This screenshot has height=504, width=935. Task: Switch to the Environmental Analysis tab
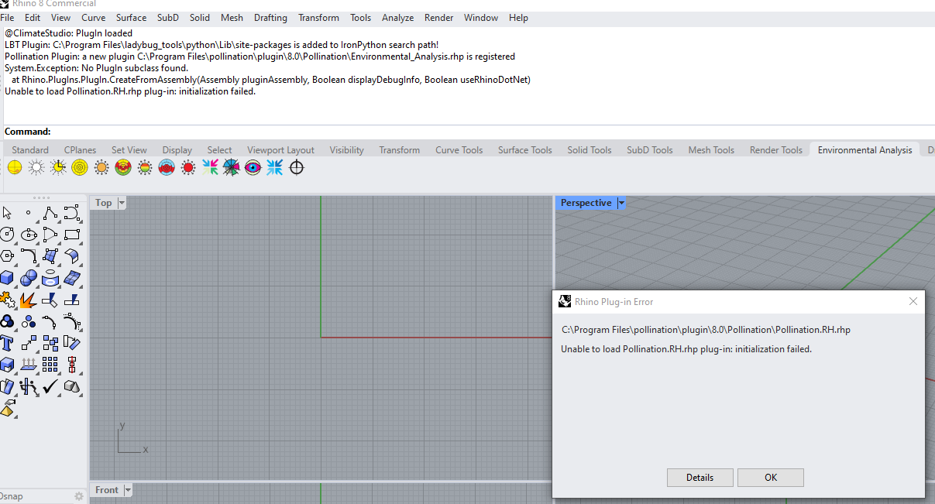click(865, 150)
